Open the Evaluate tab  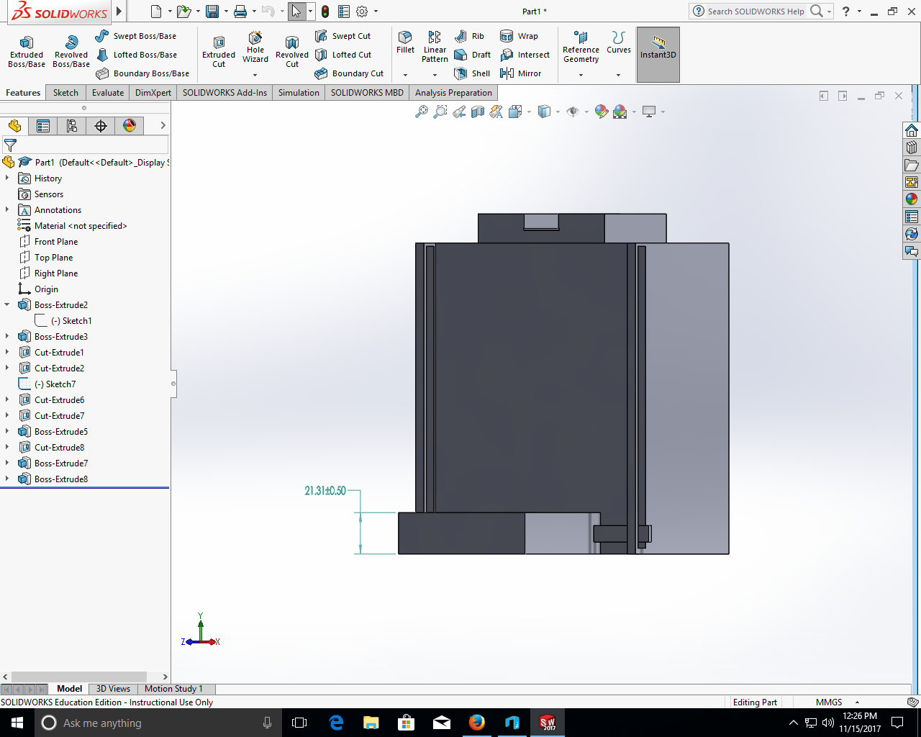108,93
